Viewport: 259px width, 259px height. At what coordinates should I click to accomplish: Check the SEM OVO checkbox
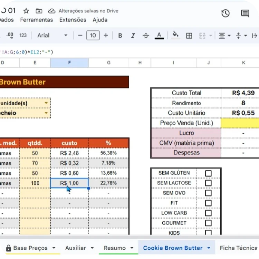[208, 193]
